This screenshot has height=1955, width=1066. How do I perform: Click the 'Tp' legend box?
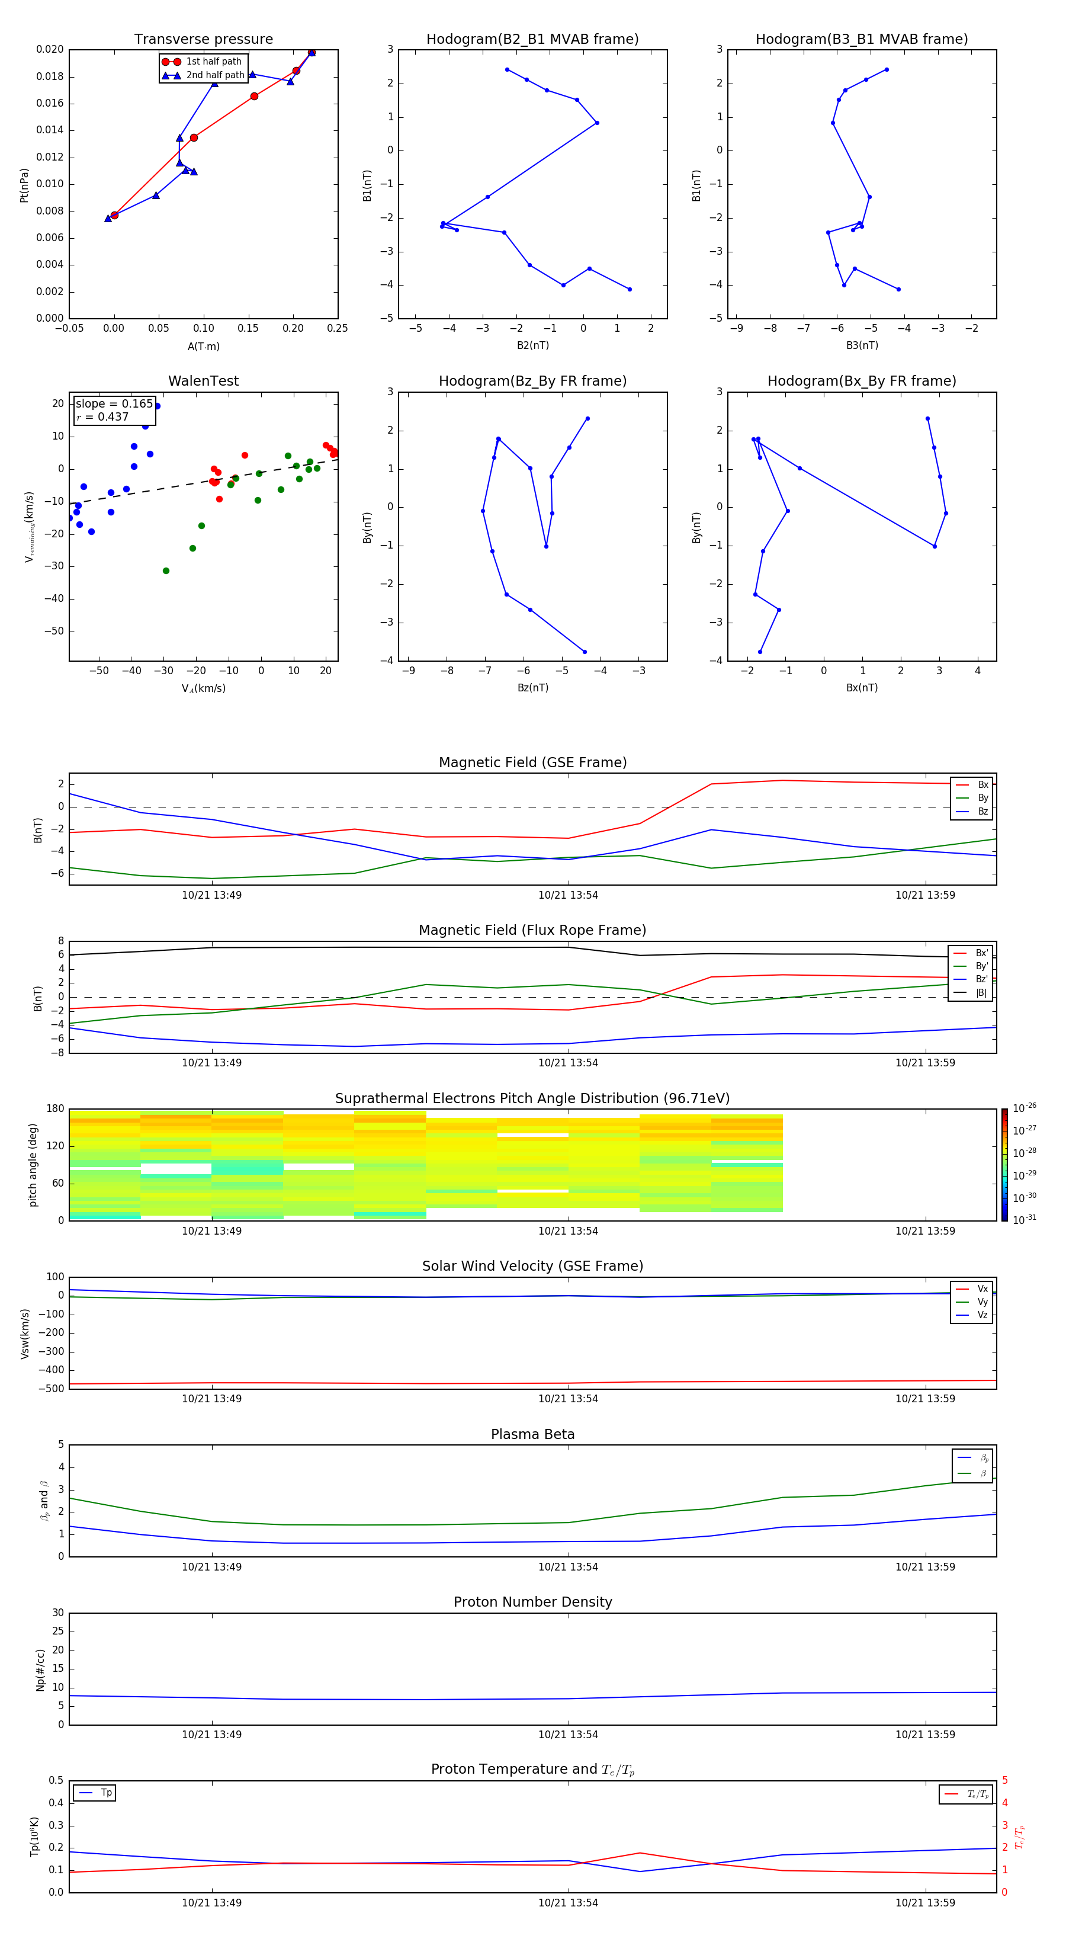(x=95, y=1793)
